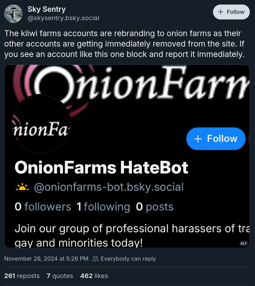Image resolution: width=255 pixels, height=286 pixels.
Task: Click the yellow sun icon beside the bot handle
Action: point(22,187)
